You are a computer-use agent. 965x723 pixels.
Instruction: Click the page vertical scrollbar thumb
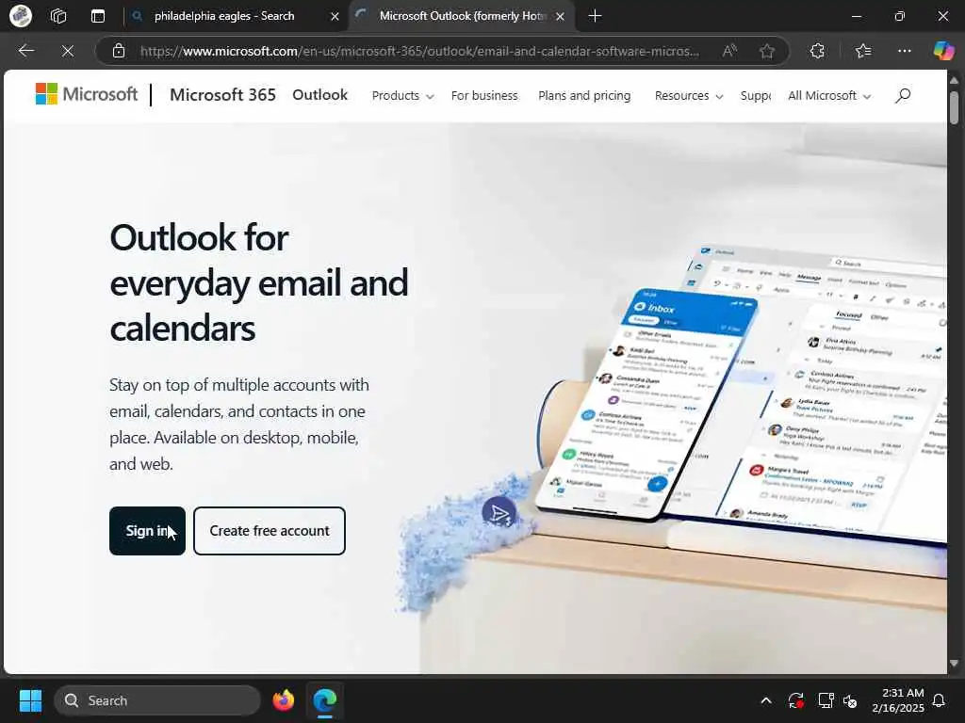(954, 107)
